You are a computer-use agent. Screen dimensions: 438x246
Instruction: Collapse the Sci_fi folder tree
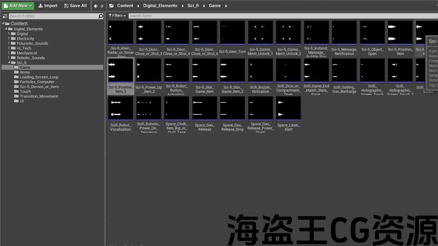pos(9,63)
